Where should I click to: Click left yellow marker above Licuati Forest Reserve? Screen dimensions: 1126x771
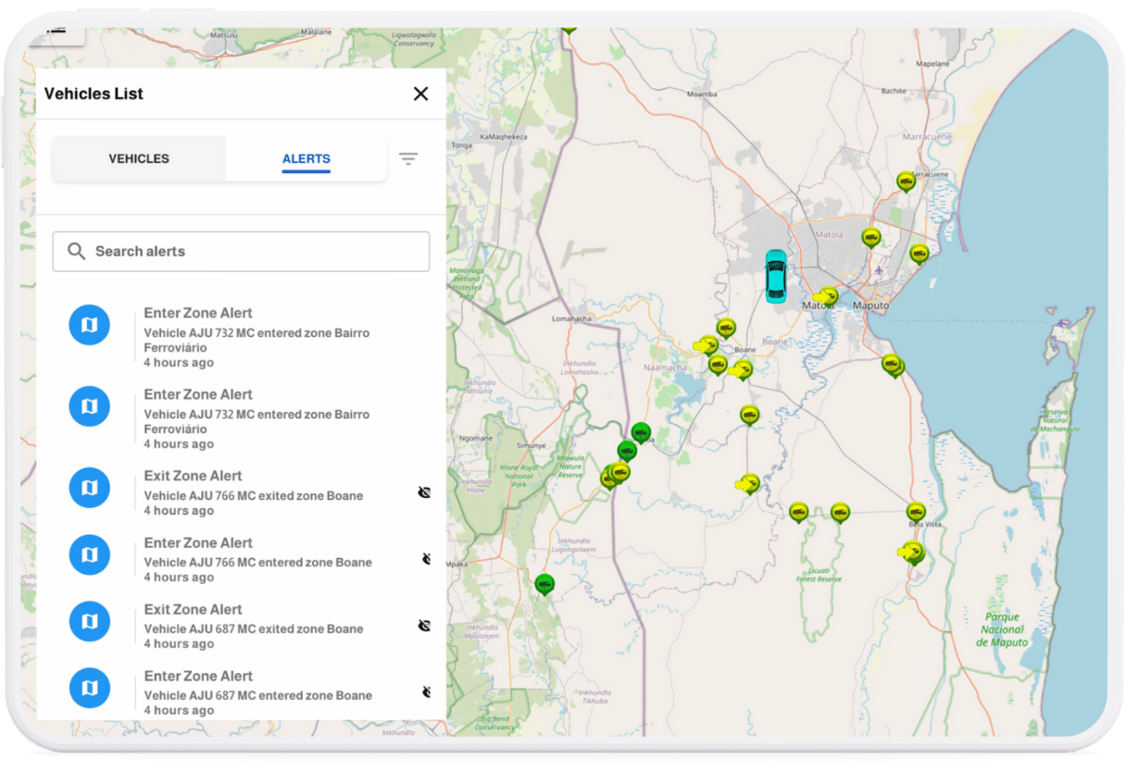(798, 512)
